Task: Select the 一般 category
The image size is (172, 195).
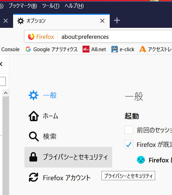Action: 68,95
